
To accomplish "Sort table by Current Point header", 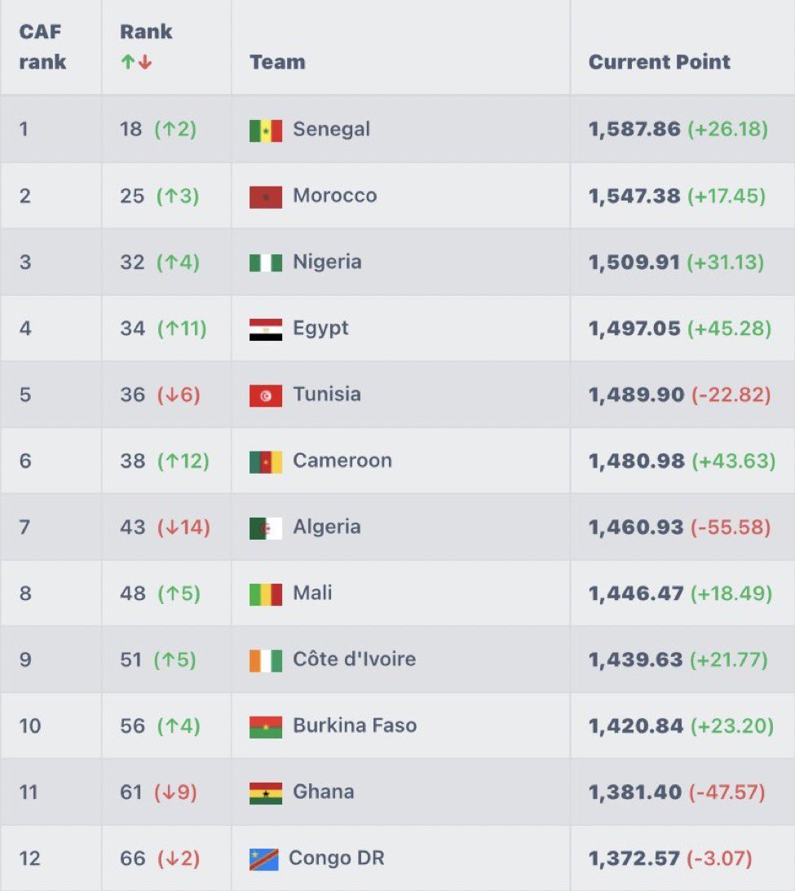I will [659, 62].
